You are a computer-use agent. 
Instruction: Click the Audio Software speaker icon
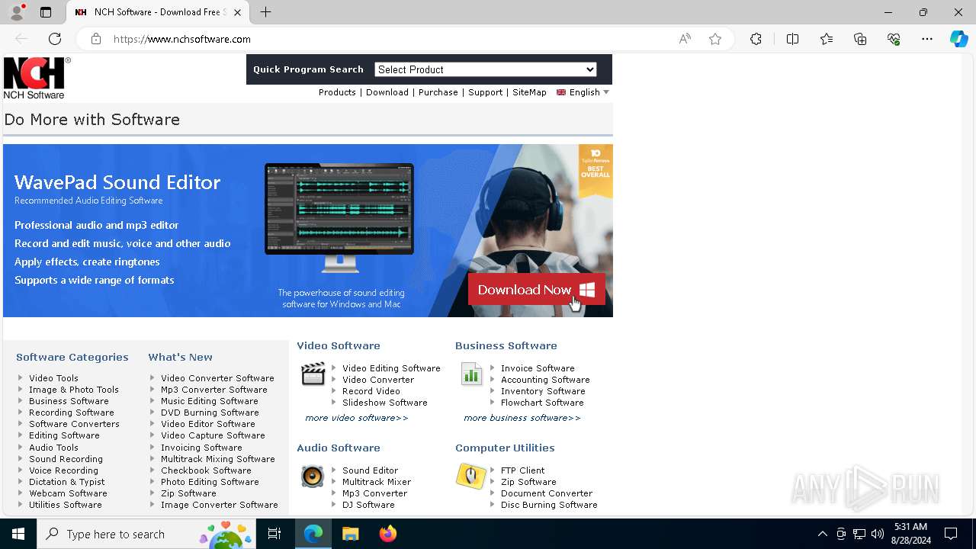pyautogui.click(x=313, y=477)
